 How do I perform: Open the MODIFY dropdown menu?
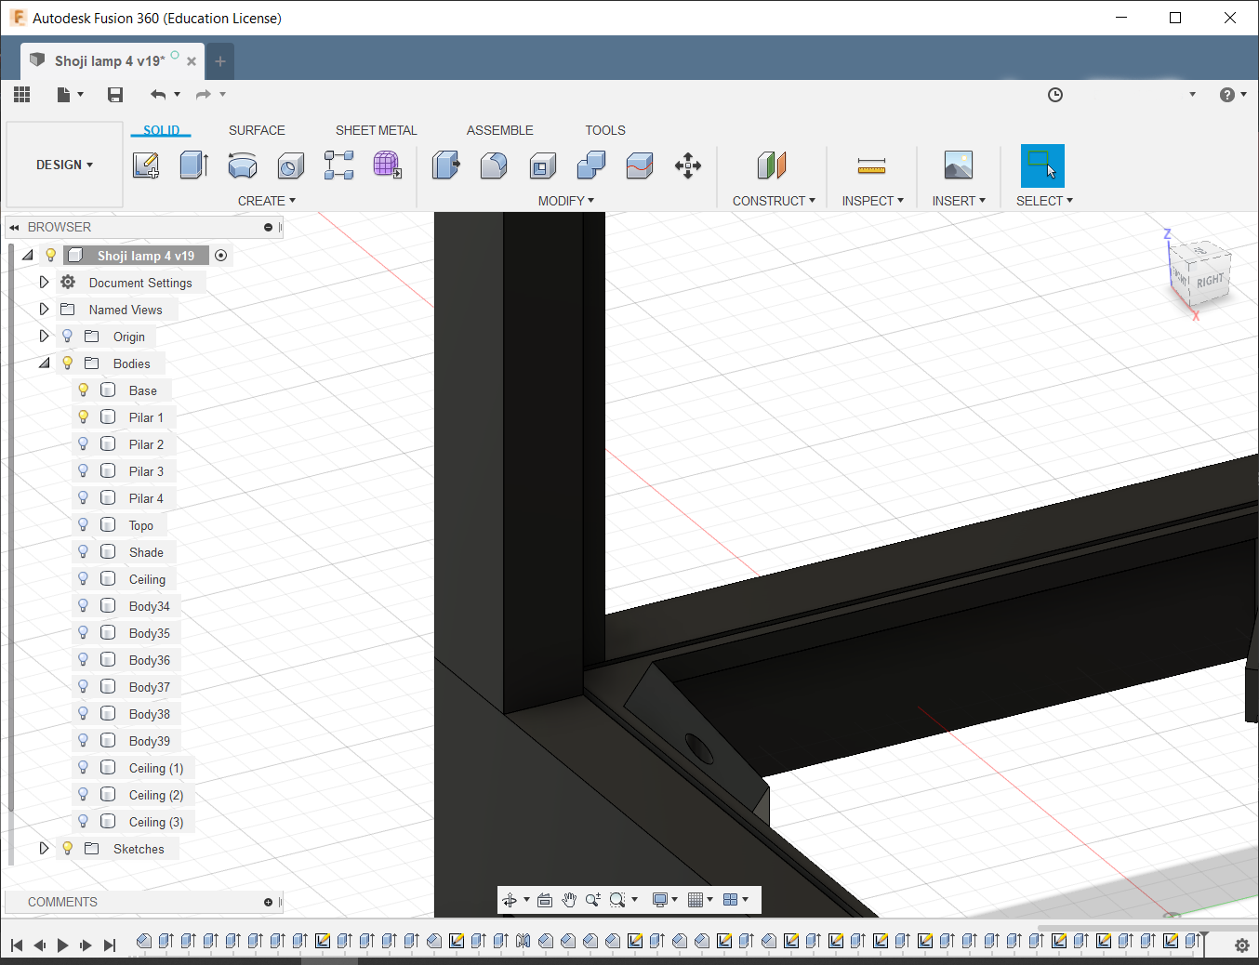pos(565,201)
